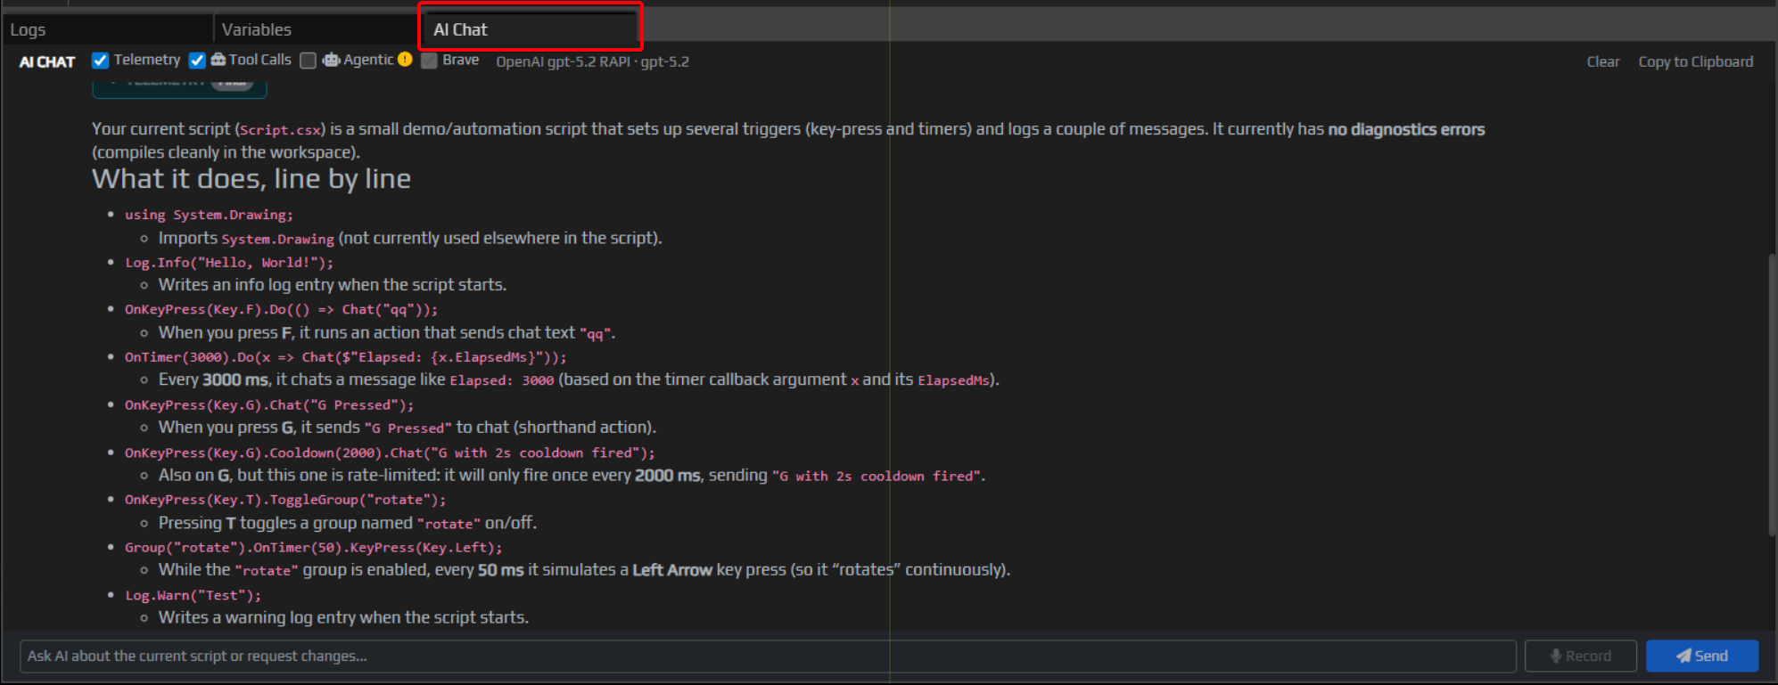Click the paper plane Send icon

click(x=1683, y=656)
